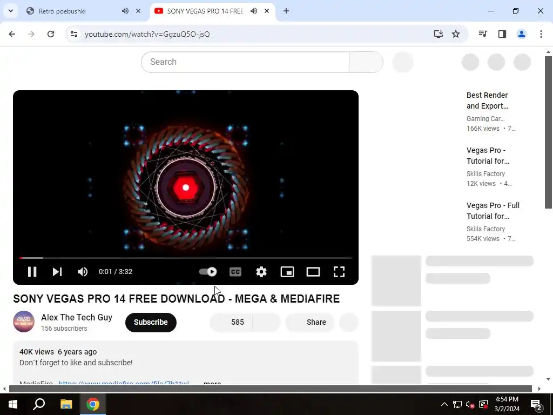Open the notification center
The image size is (553, 415).
point(536,404)
